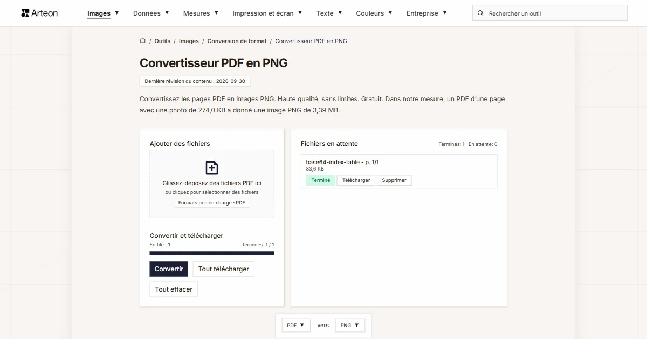647x339 pixels.
Task: Click the Fichiers en attente heading
Action: click(329, 144)
